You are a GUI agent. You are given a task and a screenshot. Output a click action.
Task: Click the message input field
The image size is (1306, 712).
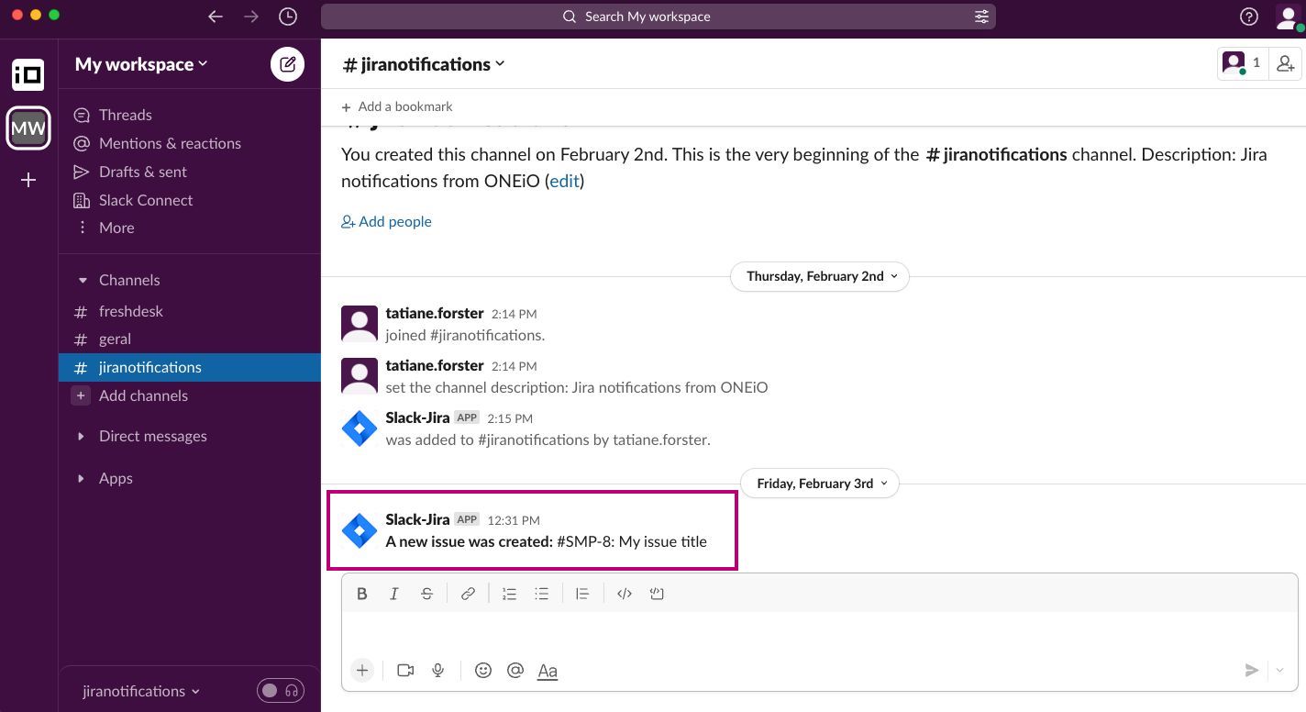click(819, 632)
